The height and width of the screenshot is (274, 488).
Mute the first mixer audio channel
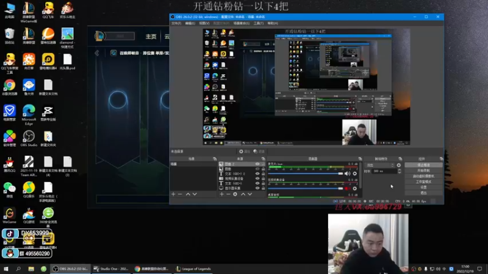347,174
